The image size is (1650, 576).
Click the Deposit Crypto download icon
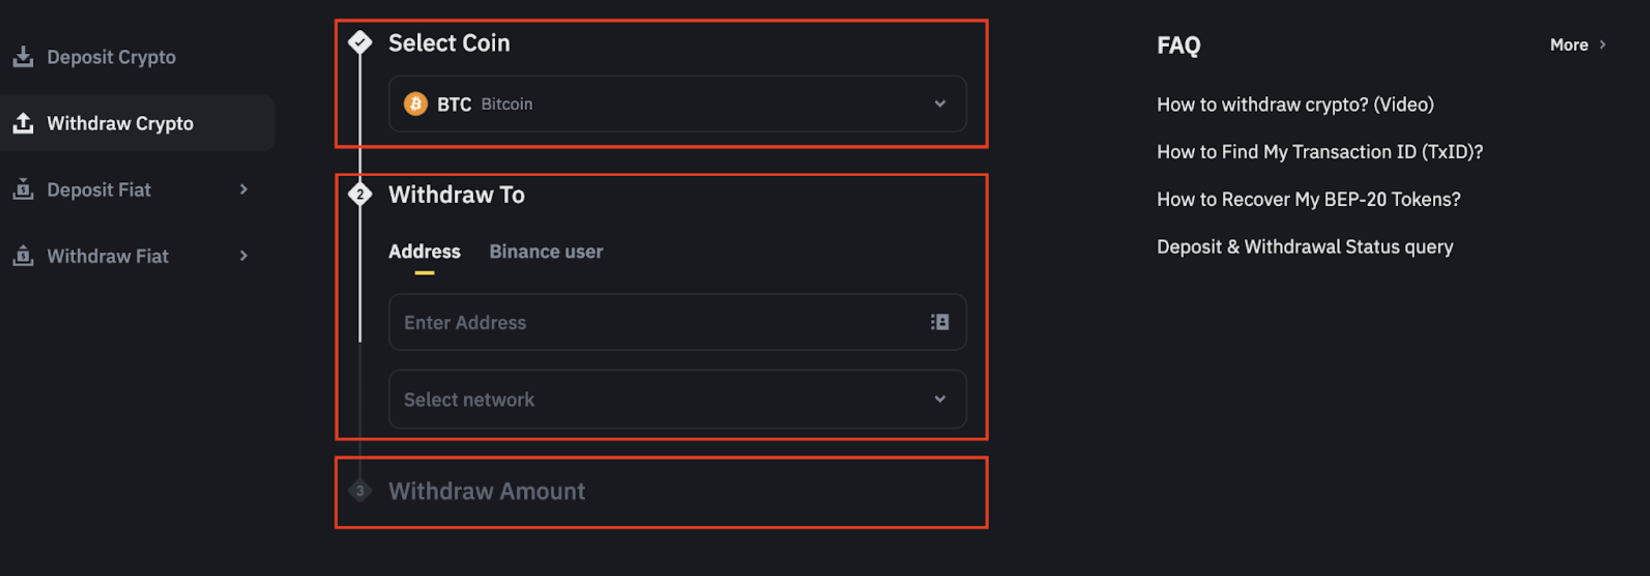tap(23, 57)
